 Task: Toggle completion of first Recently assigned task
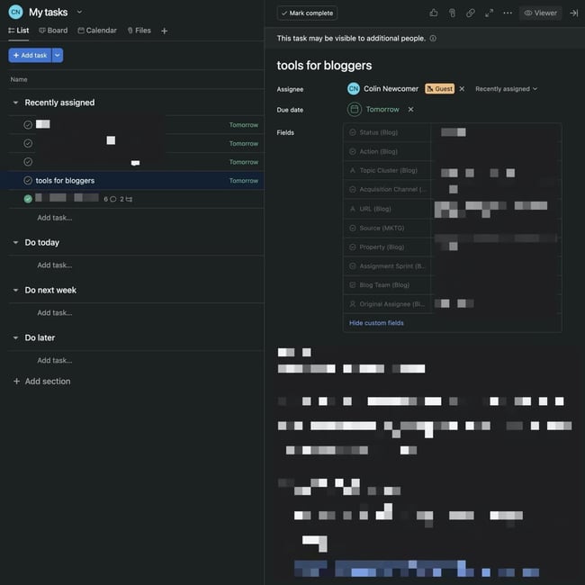click(x=28, y=124)
